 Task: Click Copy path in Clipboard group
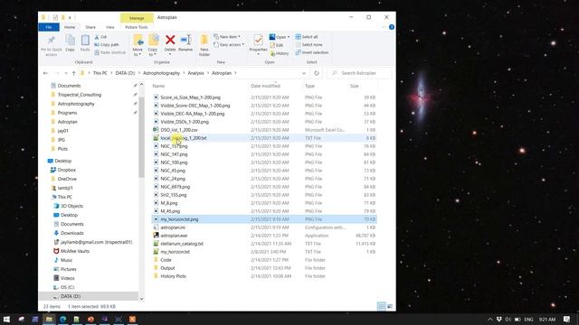point(107,44)
